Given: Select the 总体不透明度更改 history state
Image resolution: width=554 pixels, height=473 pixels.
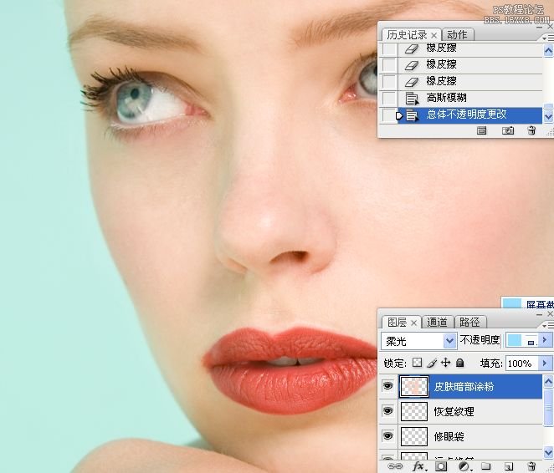Looking at the screenshot, I should click(470, 115).
